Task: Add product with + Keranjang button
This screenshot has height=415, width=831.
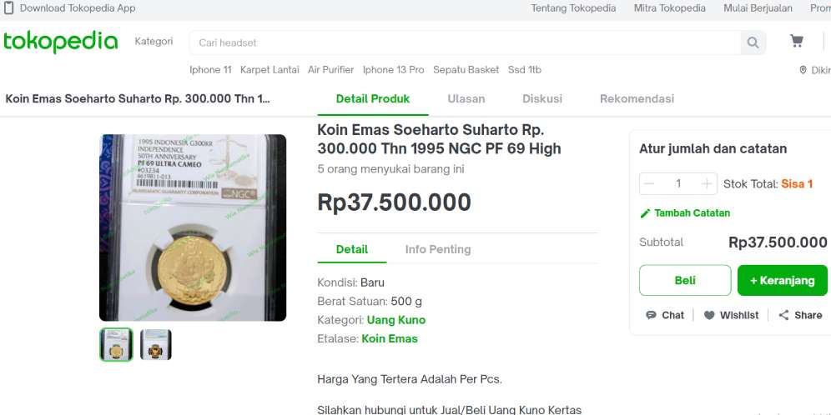Action: (782, 280)
